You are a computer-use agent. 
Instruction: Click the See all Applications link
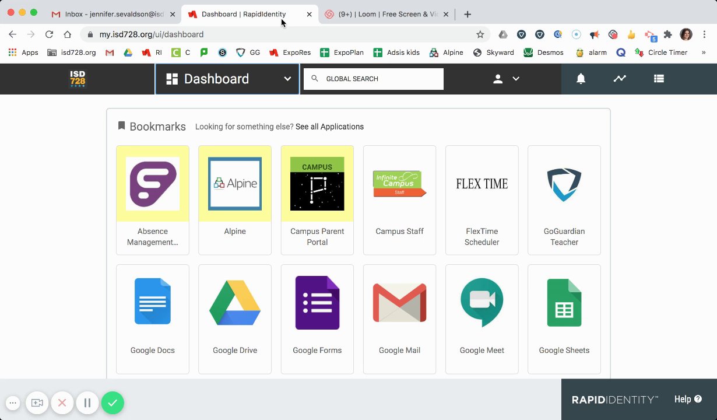tap(329, 127)
